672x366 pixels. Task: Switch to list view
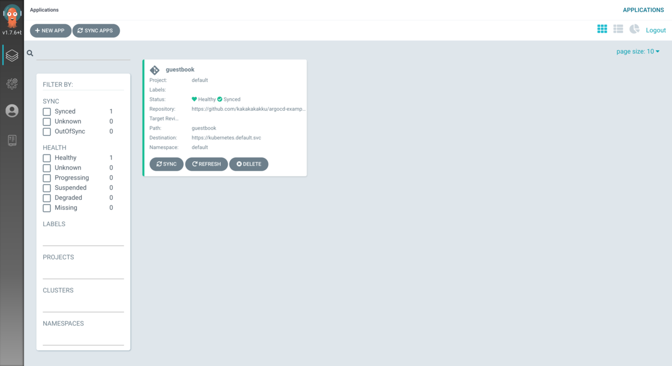(x=618, y=29)
